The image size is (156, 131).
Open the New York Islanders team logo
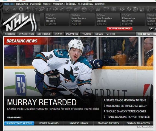pyautogui.click(x=135, y=9)
